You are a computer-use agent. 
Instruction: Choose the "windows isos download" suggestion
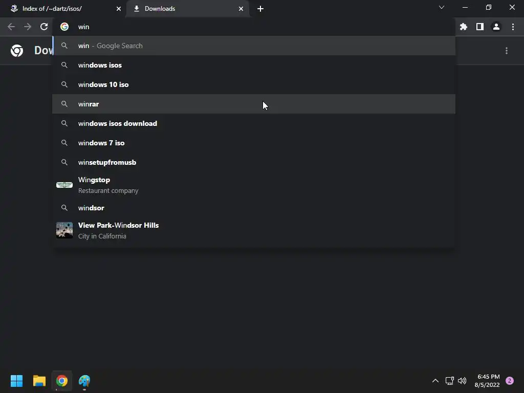tap(254, 123)
